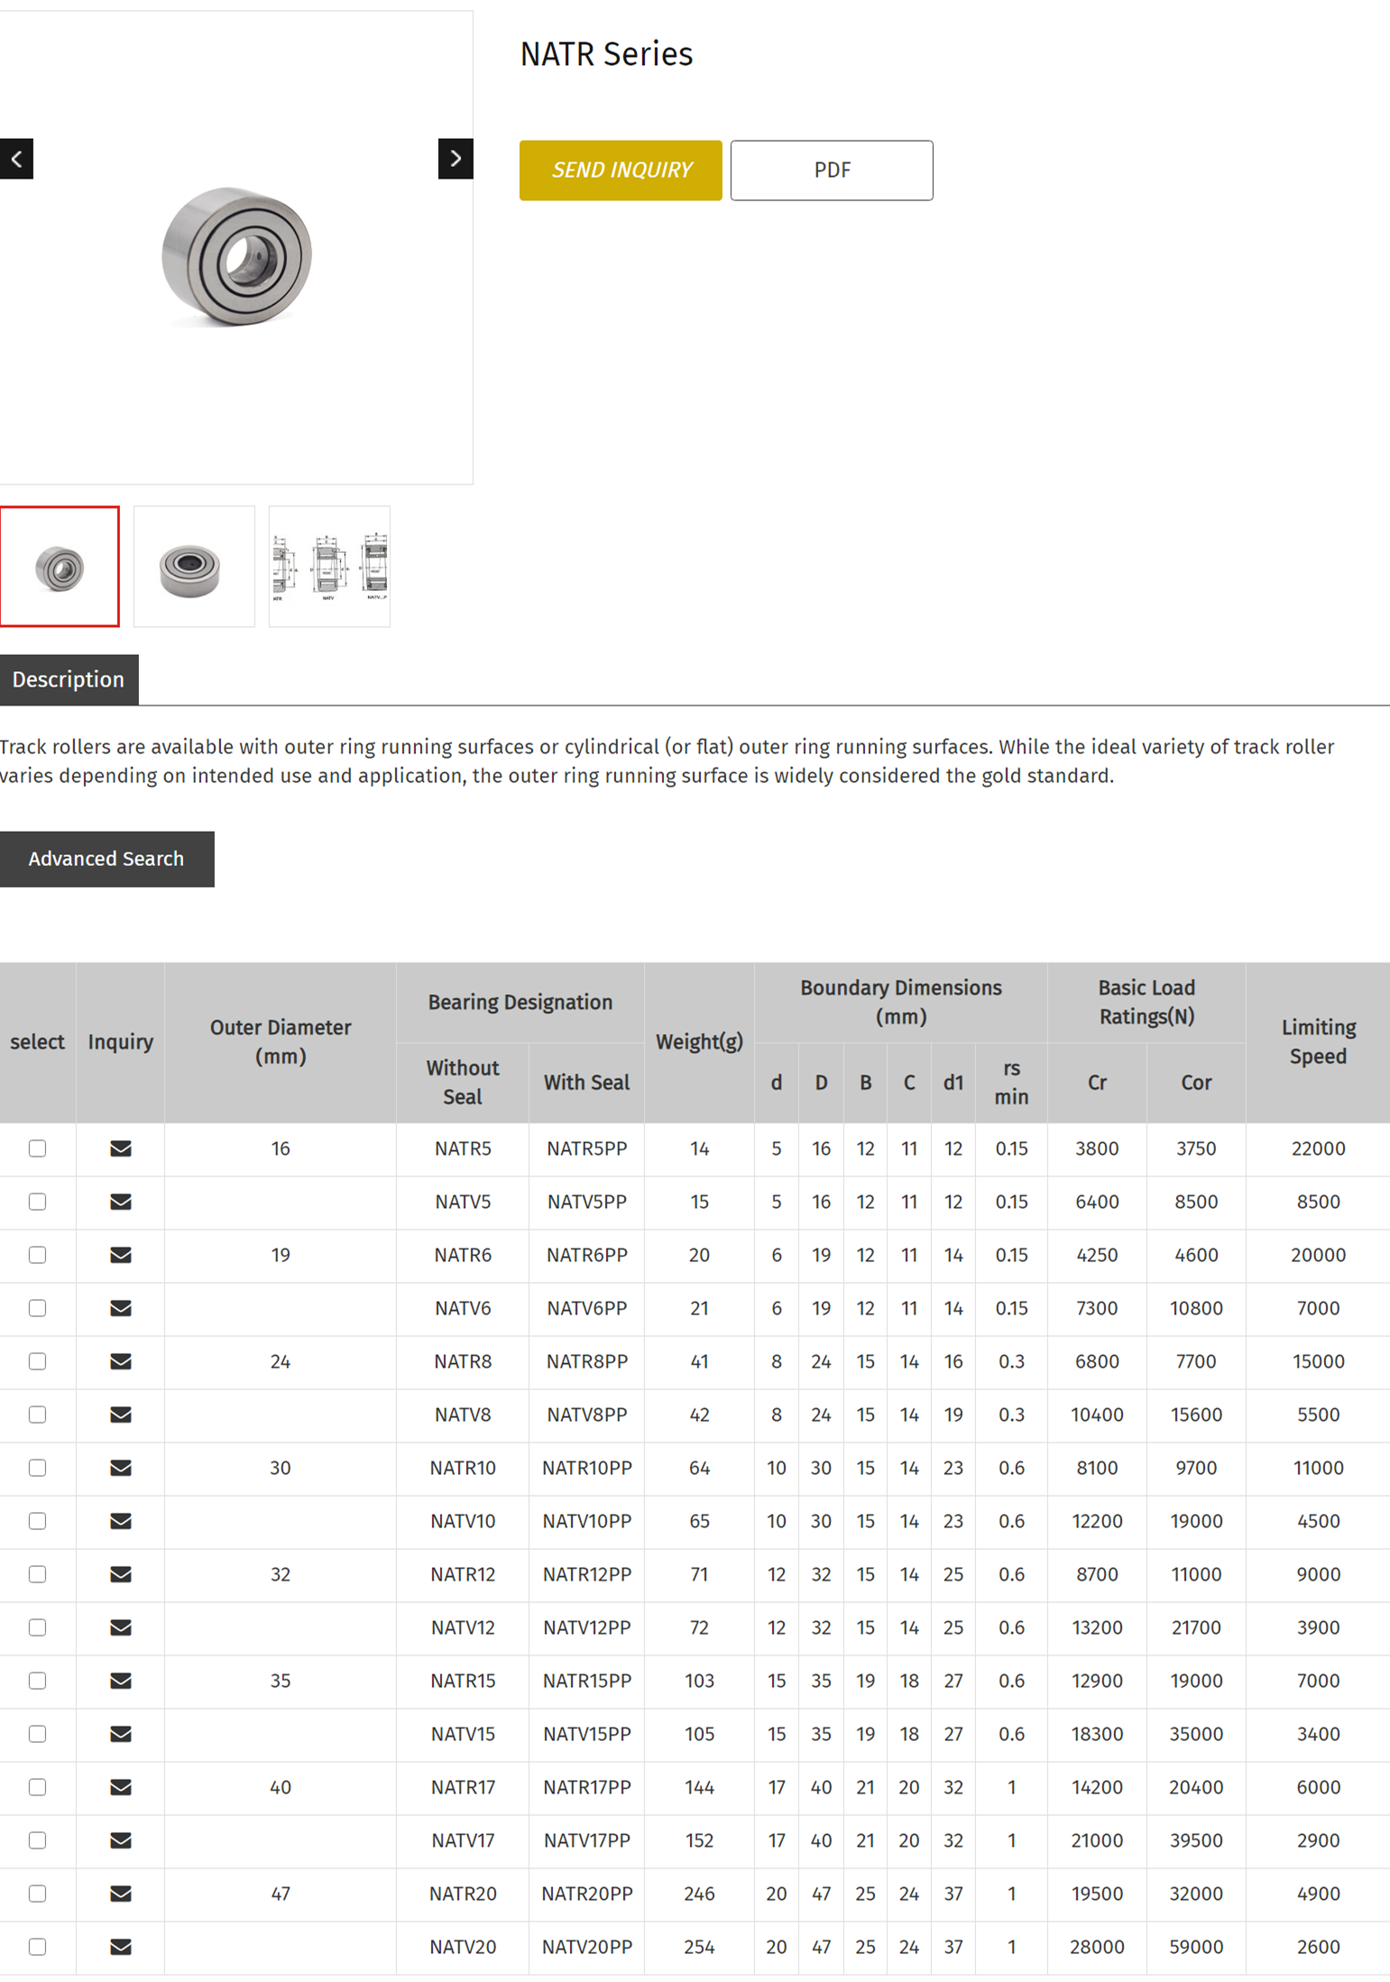Tick the checkbox for NATR5 row
This screenshot has height=1982, width=1390.
[37, 1148]
